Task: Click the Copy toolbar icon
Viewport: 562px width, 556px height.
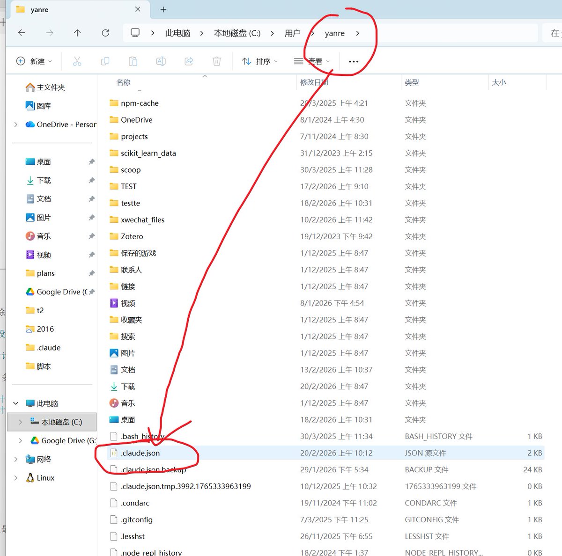Action: click(105, 61)
